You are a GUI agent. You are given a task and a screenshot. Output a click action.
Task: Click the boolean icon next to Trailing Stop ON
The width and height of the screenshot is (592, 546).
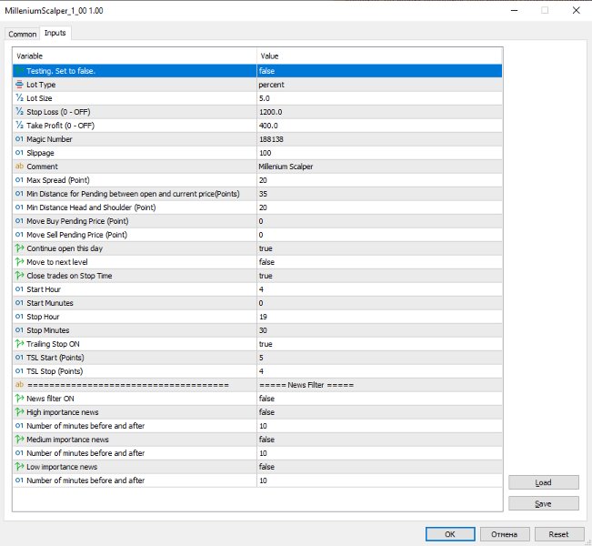(x=19, y=343)
